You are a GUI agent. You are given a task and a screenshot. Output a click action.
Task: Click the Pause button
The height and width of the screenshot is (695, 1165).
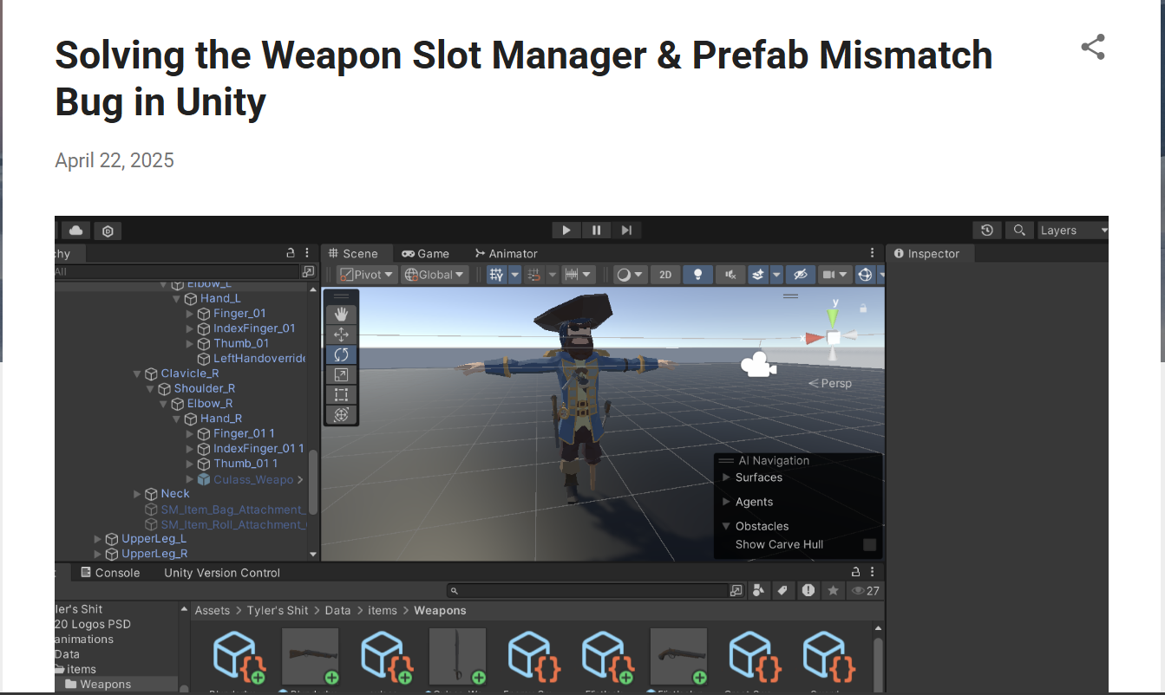coord(597,231)
